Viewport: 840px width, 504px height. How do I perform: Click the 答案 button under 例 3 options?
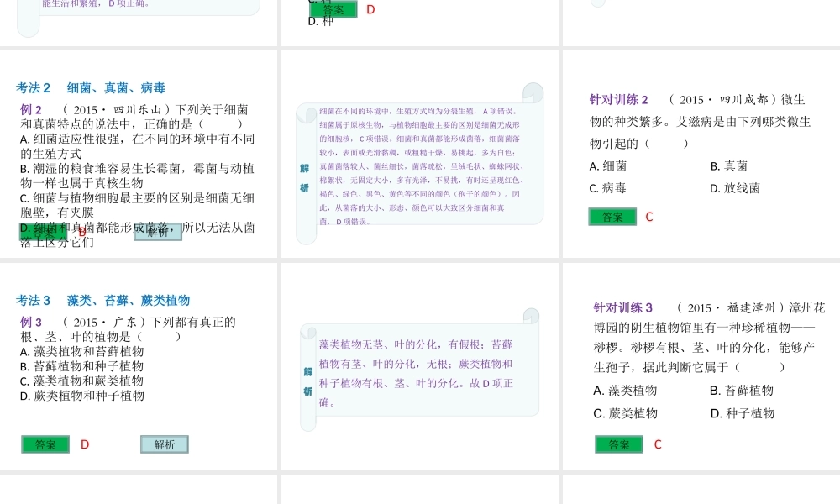pyautogui.click(x=45, y=444)
